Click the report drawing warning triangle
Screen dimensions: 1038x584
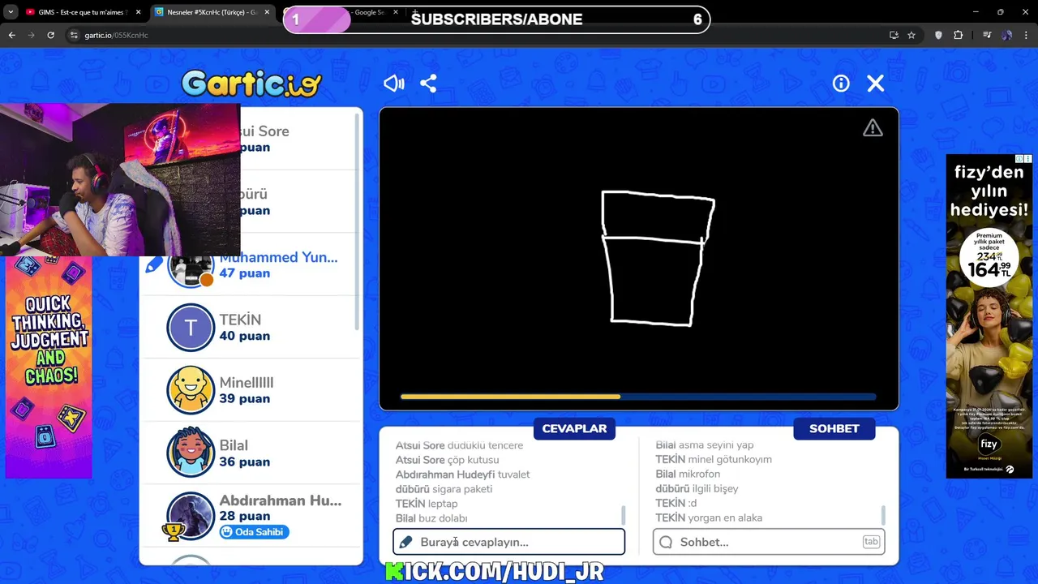pyautogui.click(x=873, y=128)
